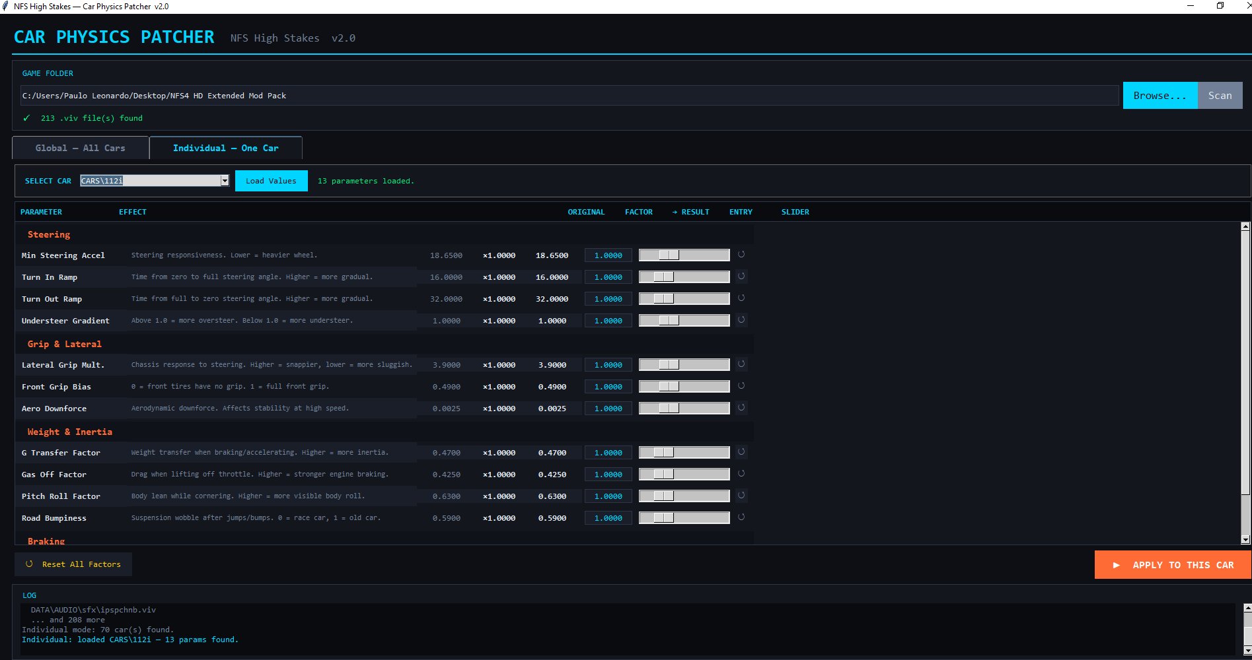
Task: Reset the Gas Off Factor icon
Action: pyautogui.click(x=741, y=474)
